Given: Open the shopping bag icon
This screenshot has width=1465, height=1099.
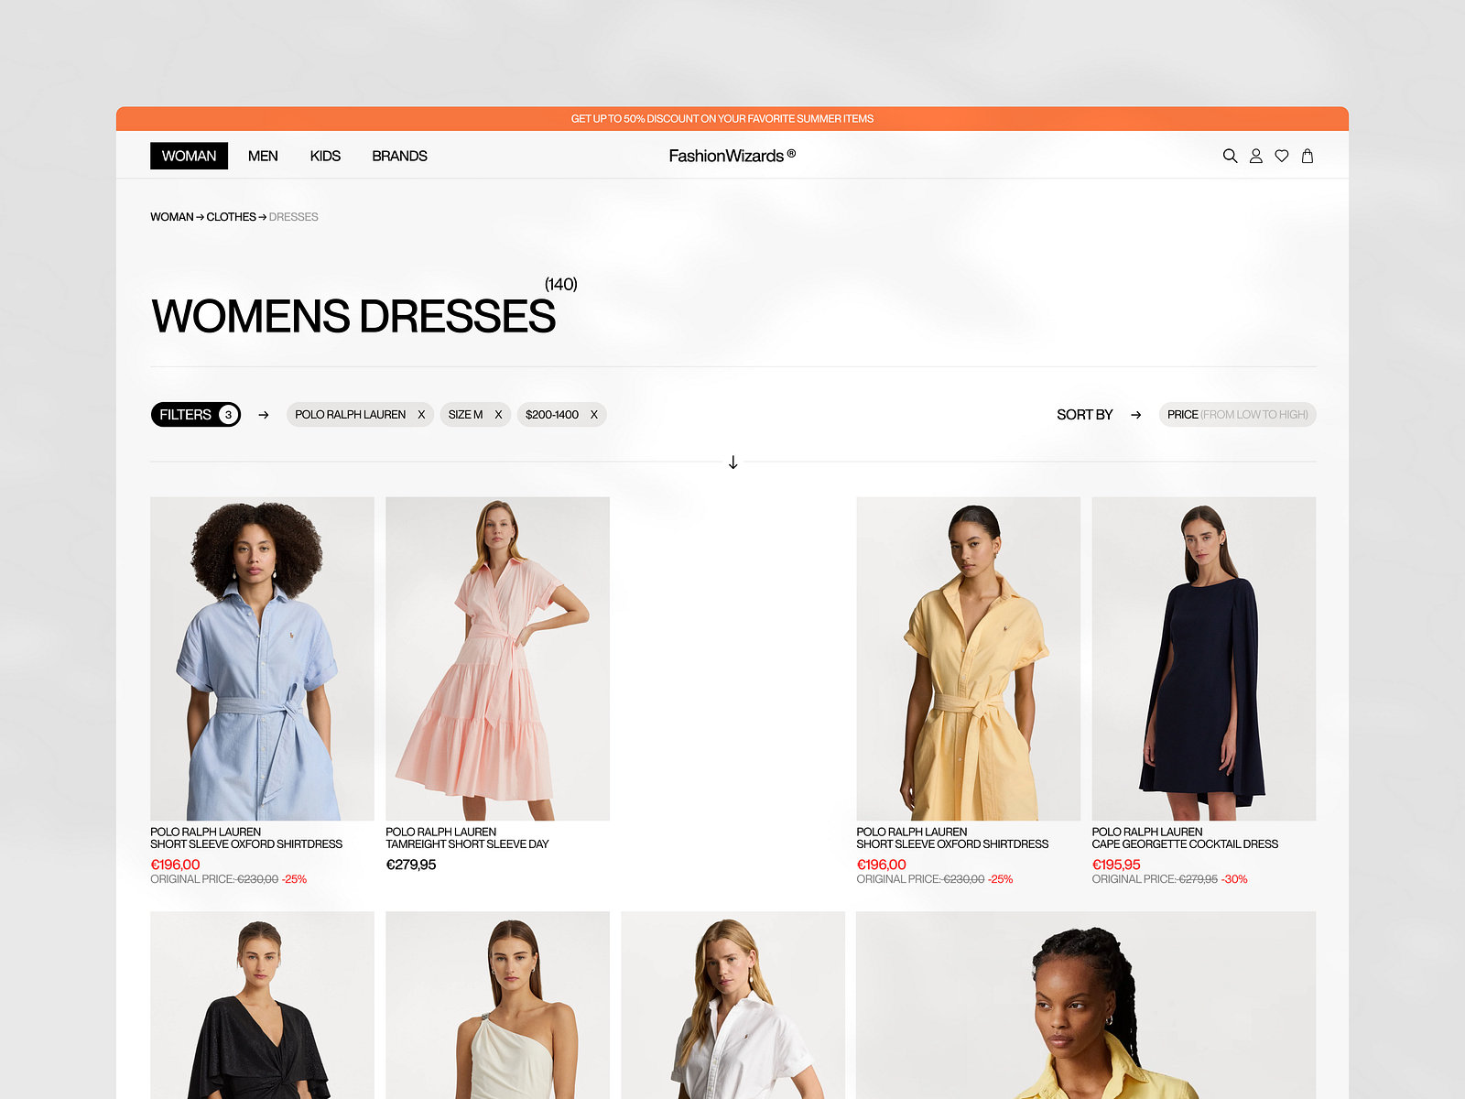Looking at the screenshot, I should pyautogui.click(x=1308, y=156).
